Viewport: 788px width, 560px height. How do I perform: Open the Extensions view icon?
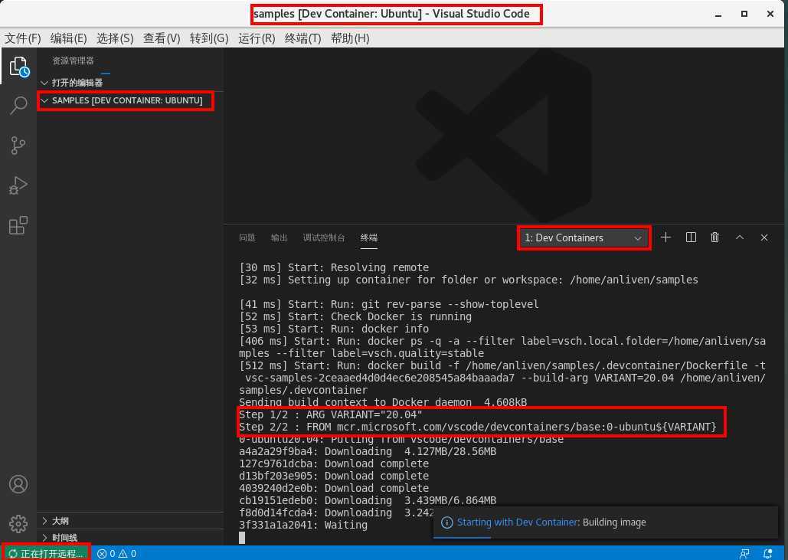tap(18, 226)
